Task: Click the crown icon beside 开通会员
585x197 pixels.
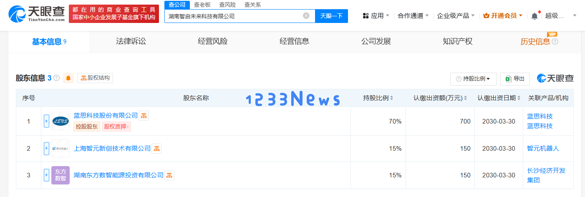Action: click(x=486, y=16)
